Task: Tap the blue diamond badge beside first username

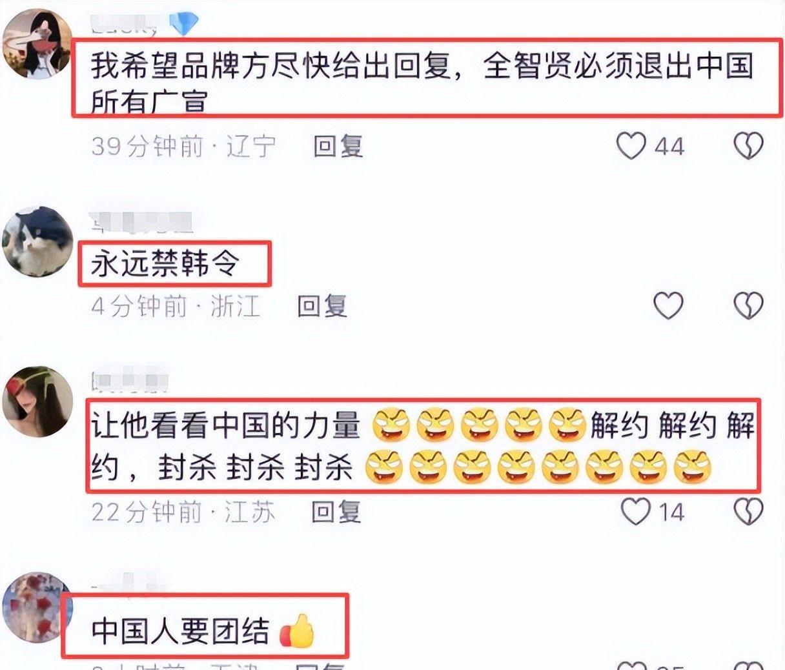Action: (183, 23)
